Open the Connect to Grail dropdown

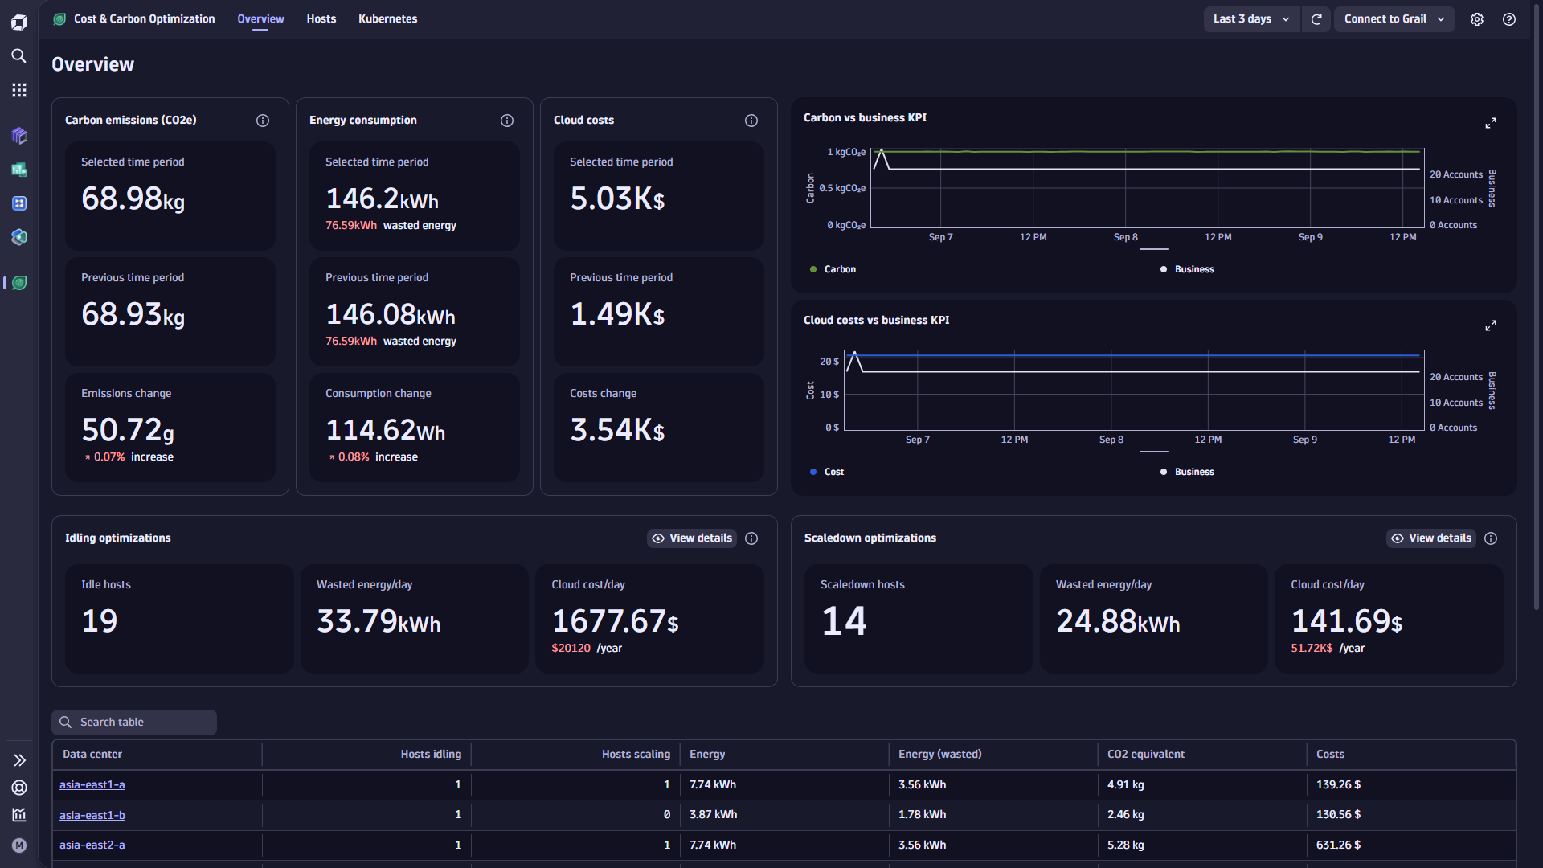(1394, 19)
